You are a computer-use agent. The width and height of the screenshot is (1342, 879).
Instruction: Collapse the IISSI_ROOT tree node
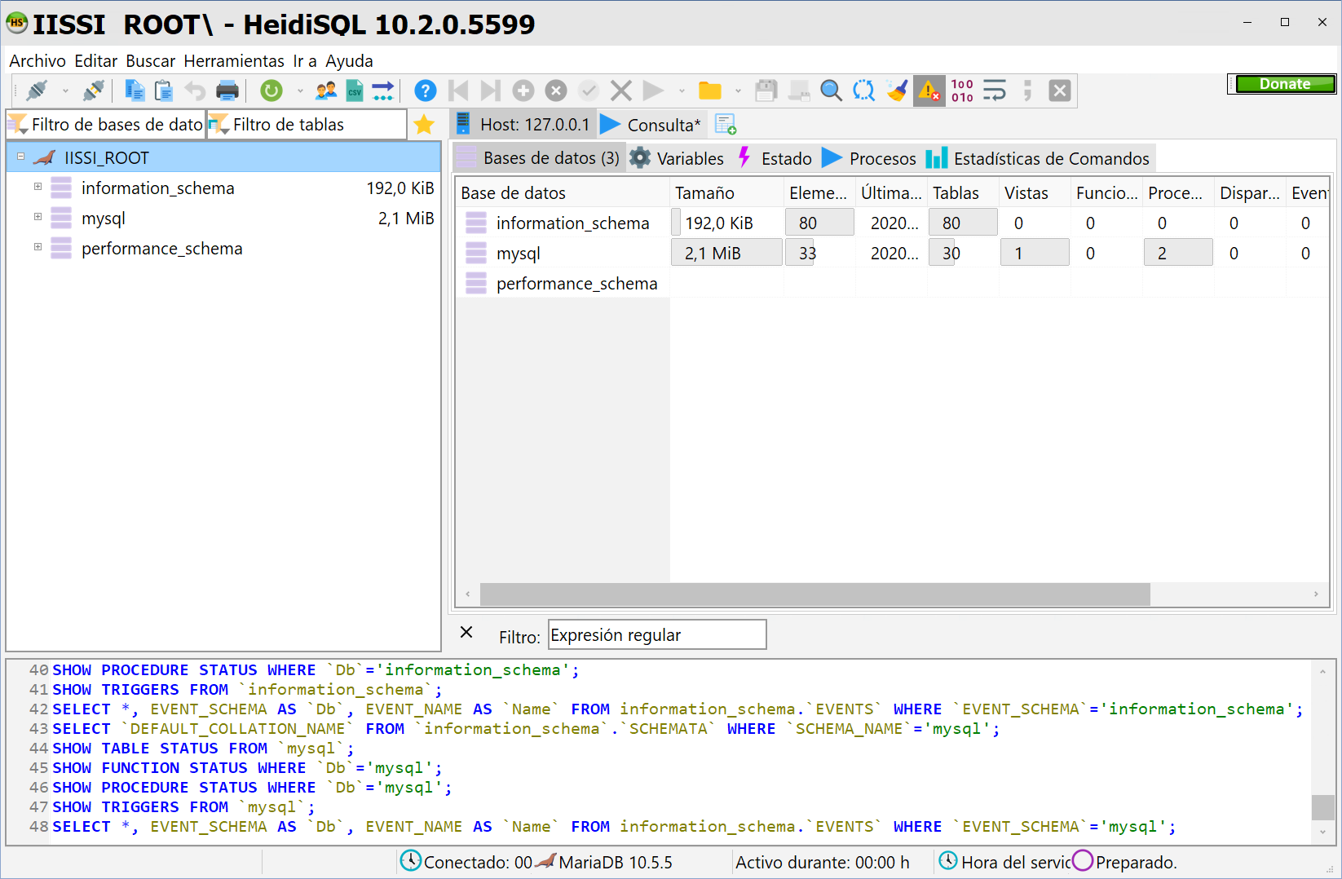20,157
